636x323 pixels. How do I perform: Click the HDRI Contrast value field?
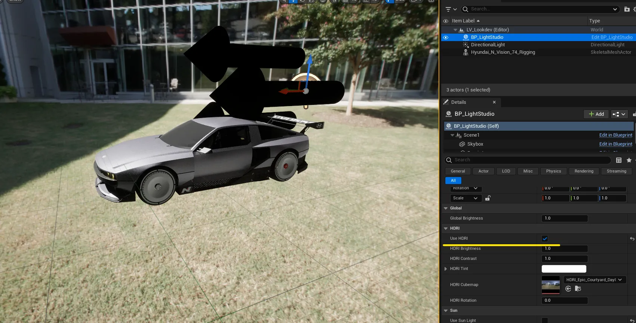click(x=565, y=259)
